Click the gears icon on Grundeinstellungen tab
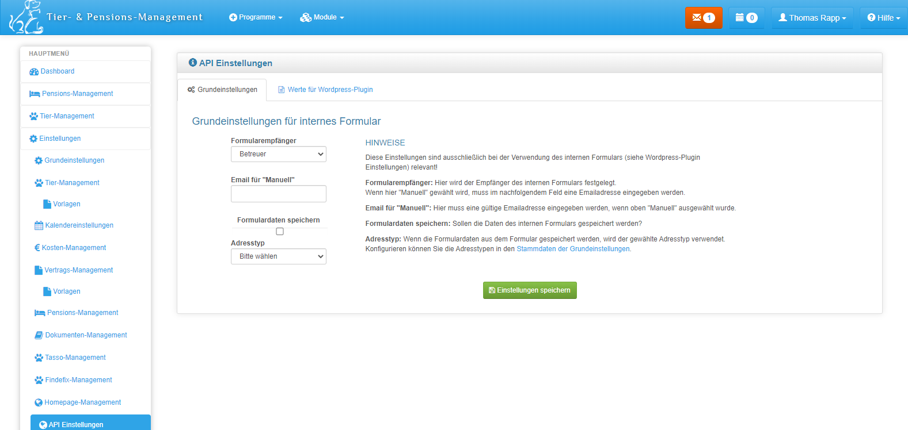Image resolution: width=908 pixels, height=430 pixels. 191,90
